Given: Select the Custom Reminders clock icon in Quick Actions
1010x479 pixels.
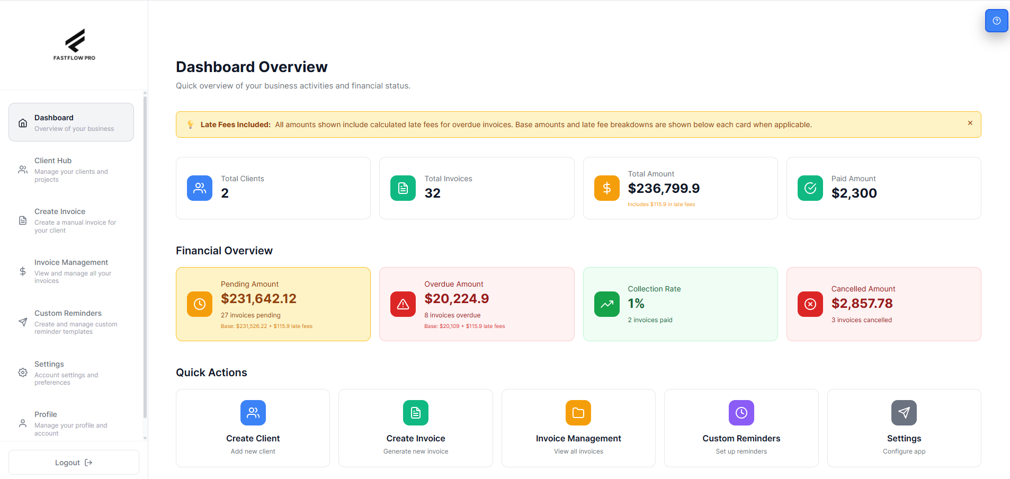Looking at the screenshot, I should point(741,413).
